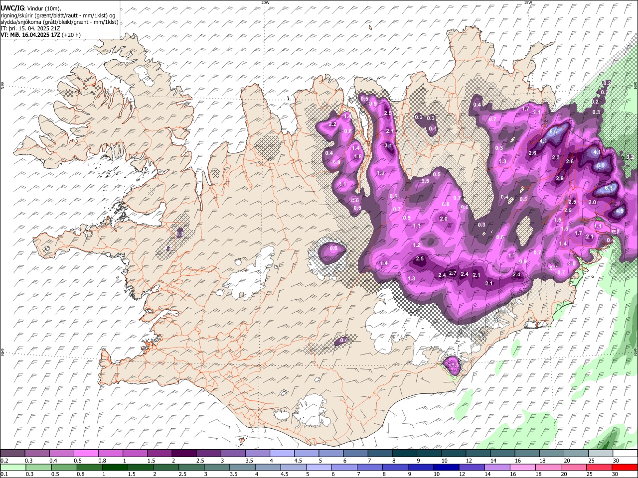Select the 'IT: þri. 15. 04. 2025 21Z' line

tap(30, 28)
